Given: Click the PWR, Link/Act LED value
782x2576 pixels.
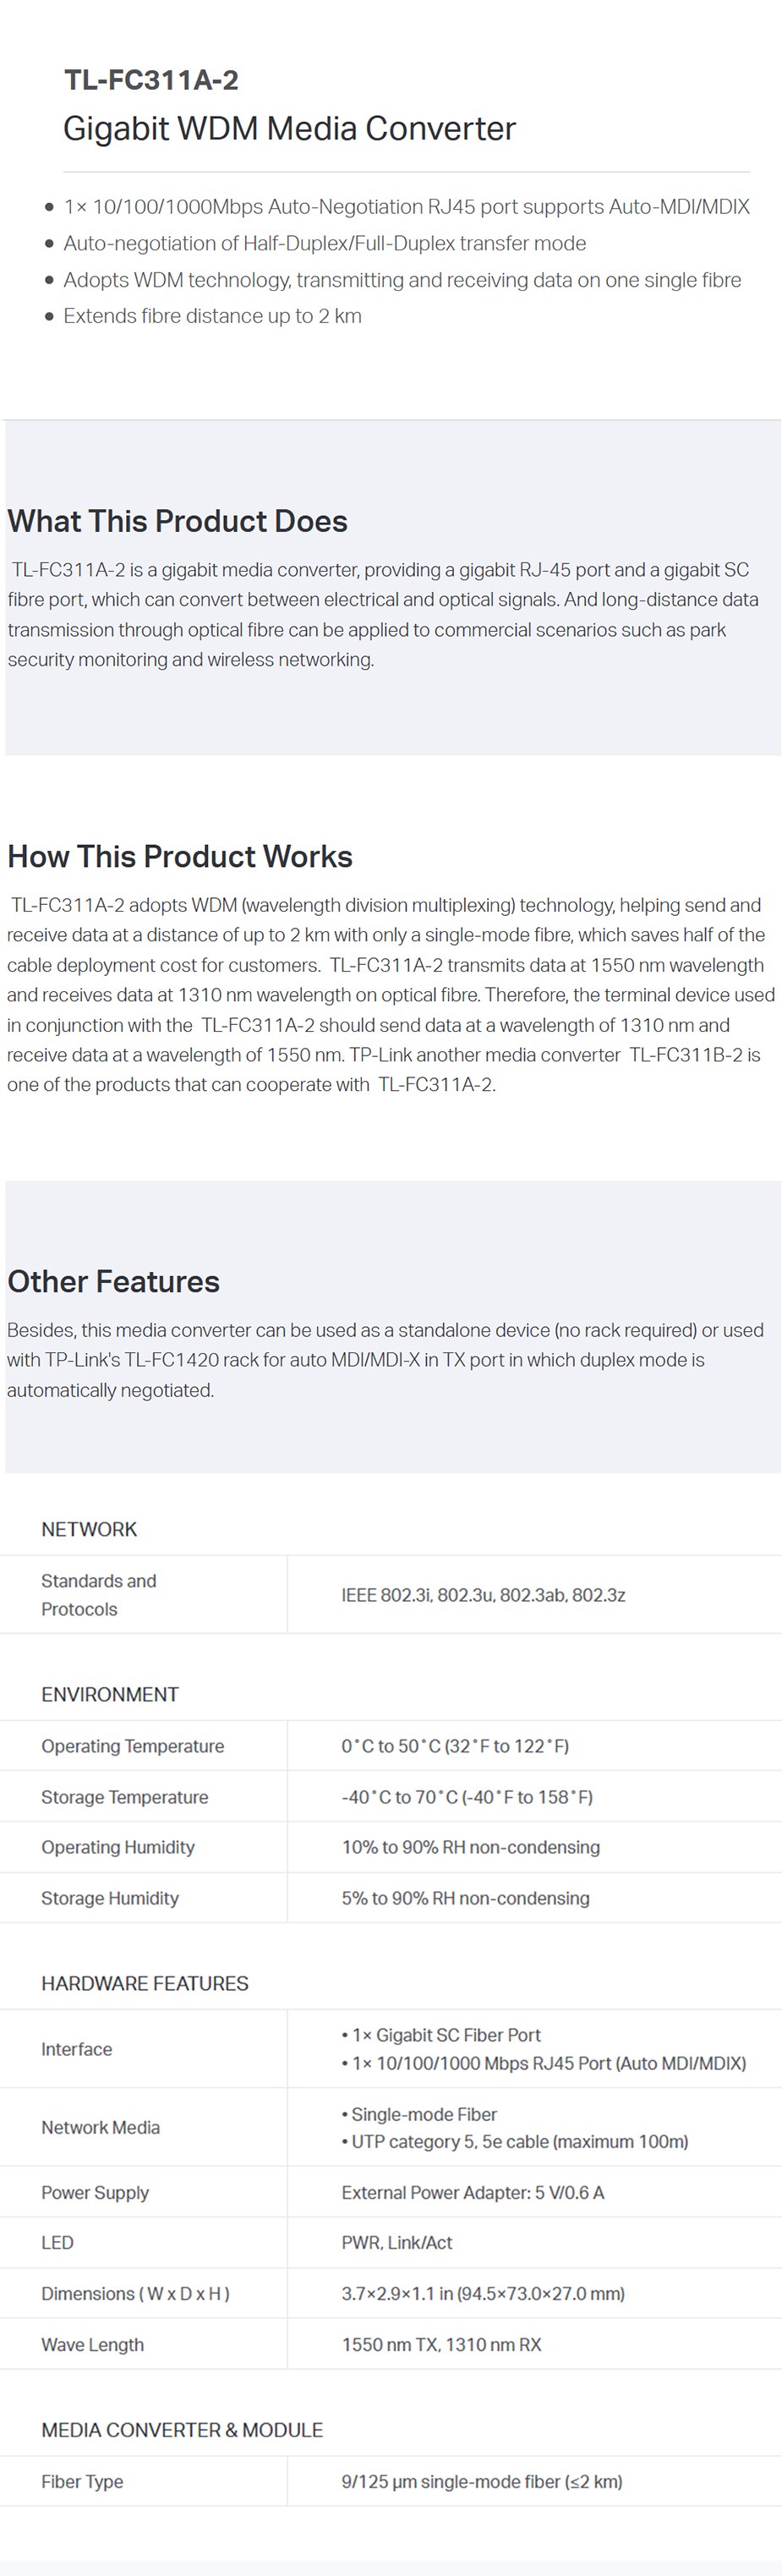Looking at the screenshot, I should [397, 2243].
